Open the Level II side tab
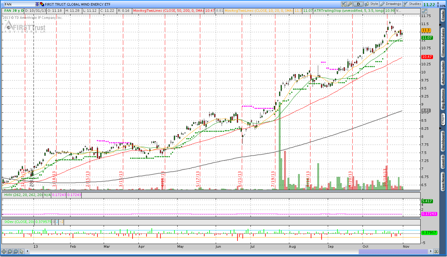 coord(443,162)
